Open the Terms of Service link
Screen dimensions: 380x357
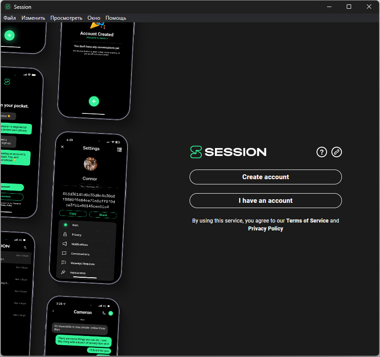(307, 221)
